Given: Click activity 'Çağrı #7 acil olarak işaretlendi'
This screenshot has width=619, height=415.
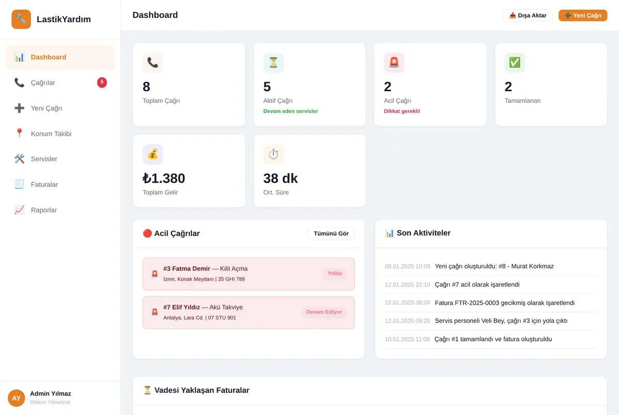Looking at the screenshot, I should [477, 285].
